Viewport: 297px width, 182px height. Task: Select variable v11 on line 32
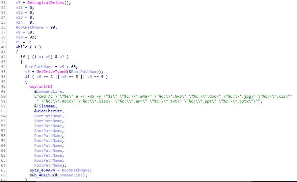tap(19, 8)
